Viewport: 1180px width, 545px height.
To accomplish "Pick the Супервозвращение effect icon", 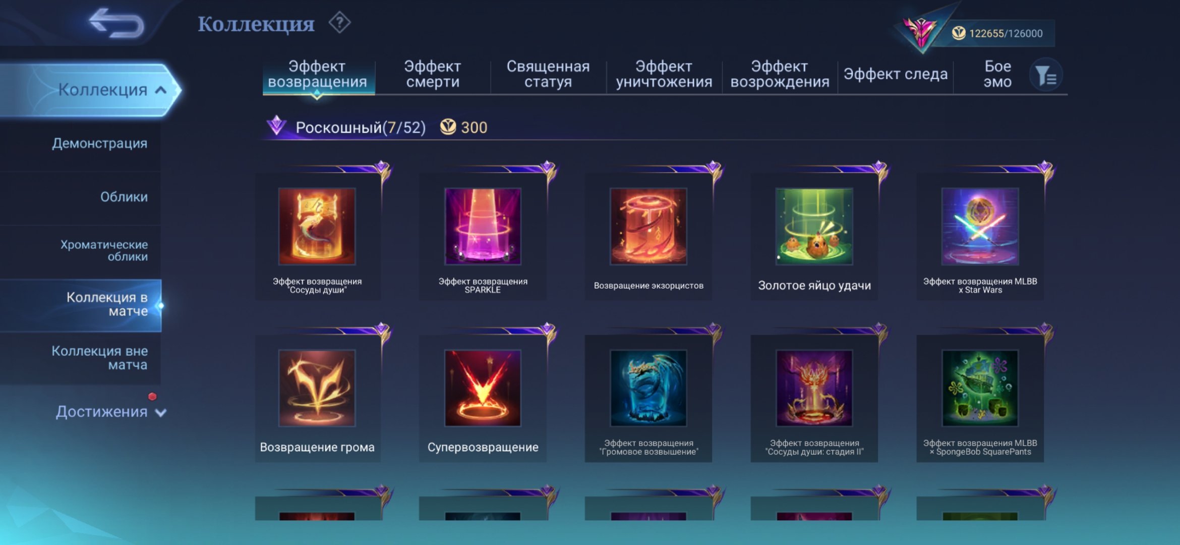I will 483,388.
